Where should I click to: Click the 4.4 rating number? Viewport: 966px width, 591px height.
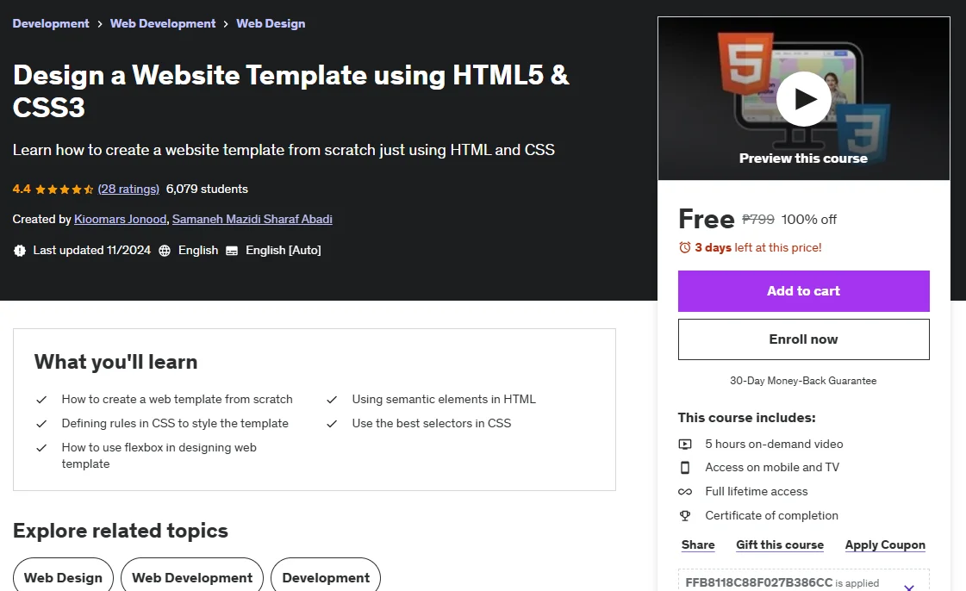(x=22, y=189)
